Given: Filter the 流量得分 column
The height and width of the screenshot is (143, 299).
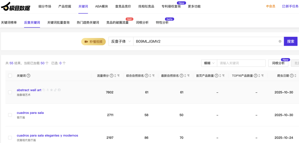Looking at the screenshot, I should point(118,76).
